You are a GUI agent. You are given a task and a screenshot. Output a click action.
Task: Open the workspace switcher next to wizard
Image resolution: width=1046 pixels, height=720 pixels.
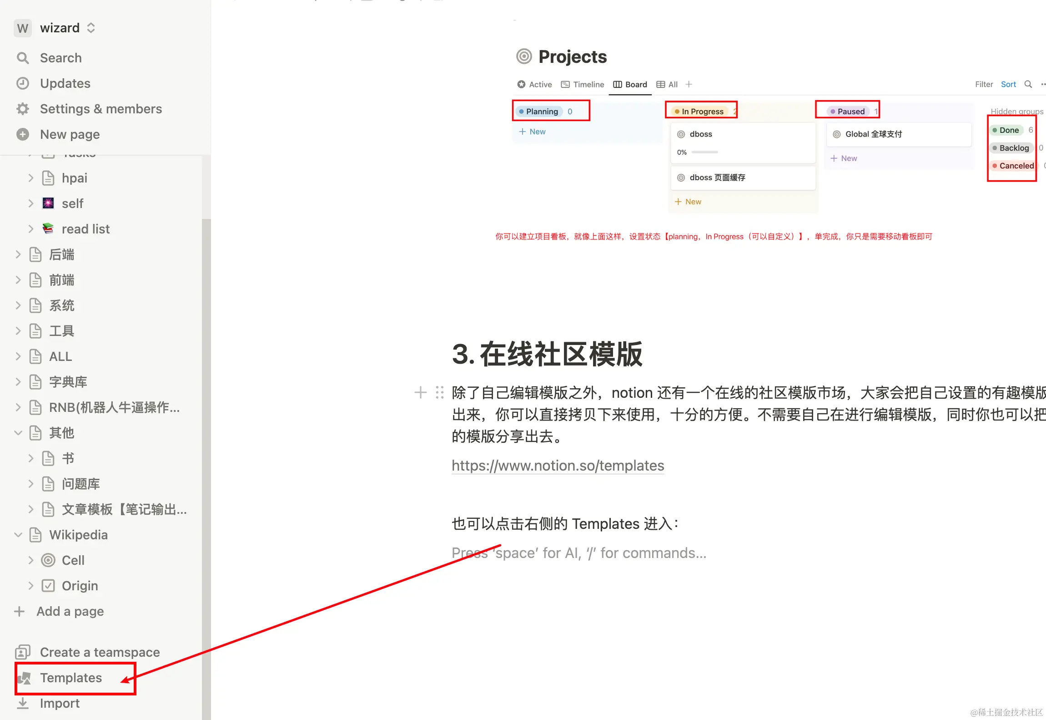(91, 28)
